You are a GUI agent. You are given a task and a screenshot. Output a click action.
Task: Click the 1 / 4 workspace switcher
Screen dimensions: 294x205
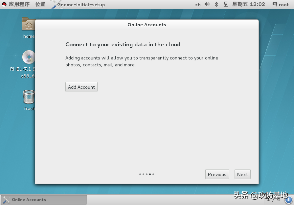click(273, 199)
